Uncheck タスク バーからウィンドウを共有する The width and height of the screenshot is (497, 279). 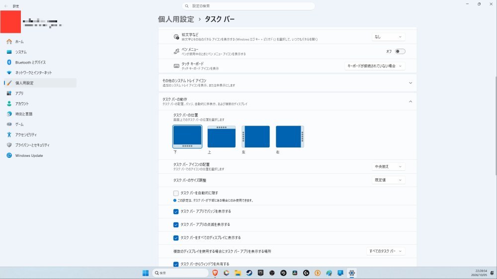(176, 264)
